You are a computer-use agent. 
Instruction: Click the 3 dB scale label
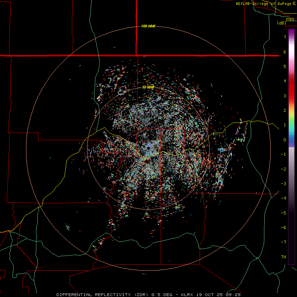[x=285, y=96]
